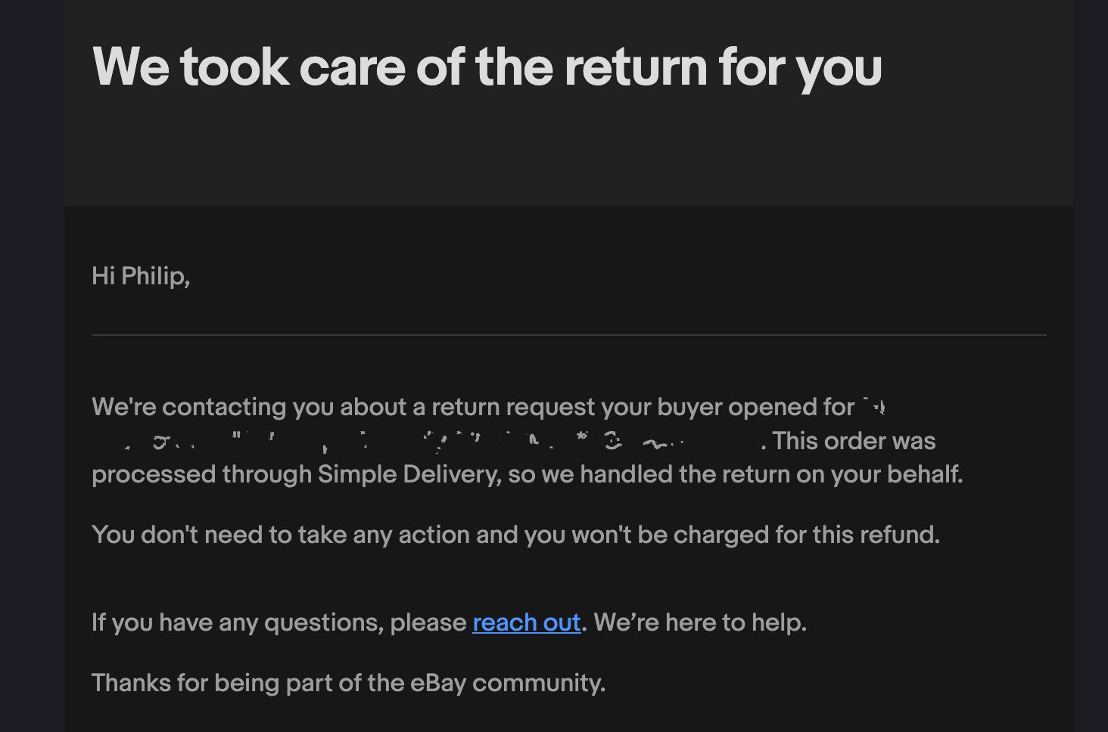Viewport: 1108px width, 732px height.
Task: Click "we handled the return on your behalf"
Action: pyautogui.click(x=771, y=475)
